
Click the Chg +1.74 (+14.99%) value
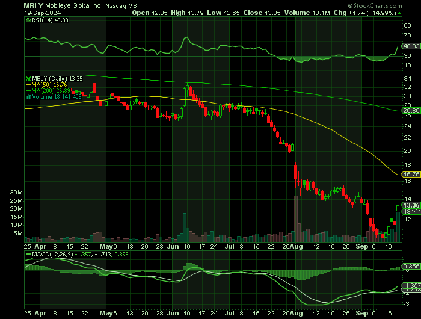364,13
